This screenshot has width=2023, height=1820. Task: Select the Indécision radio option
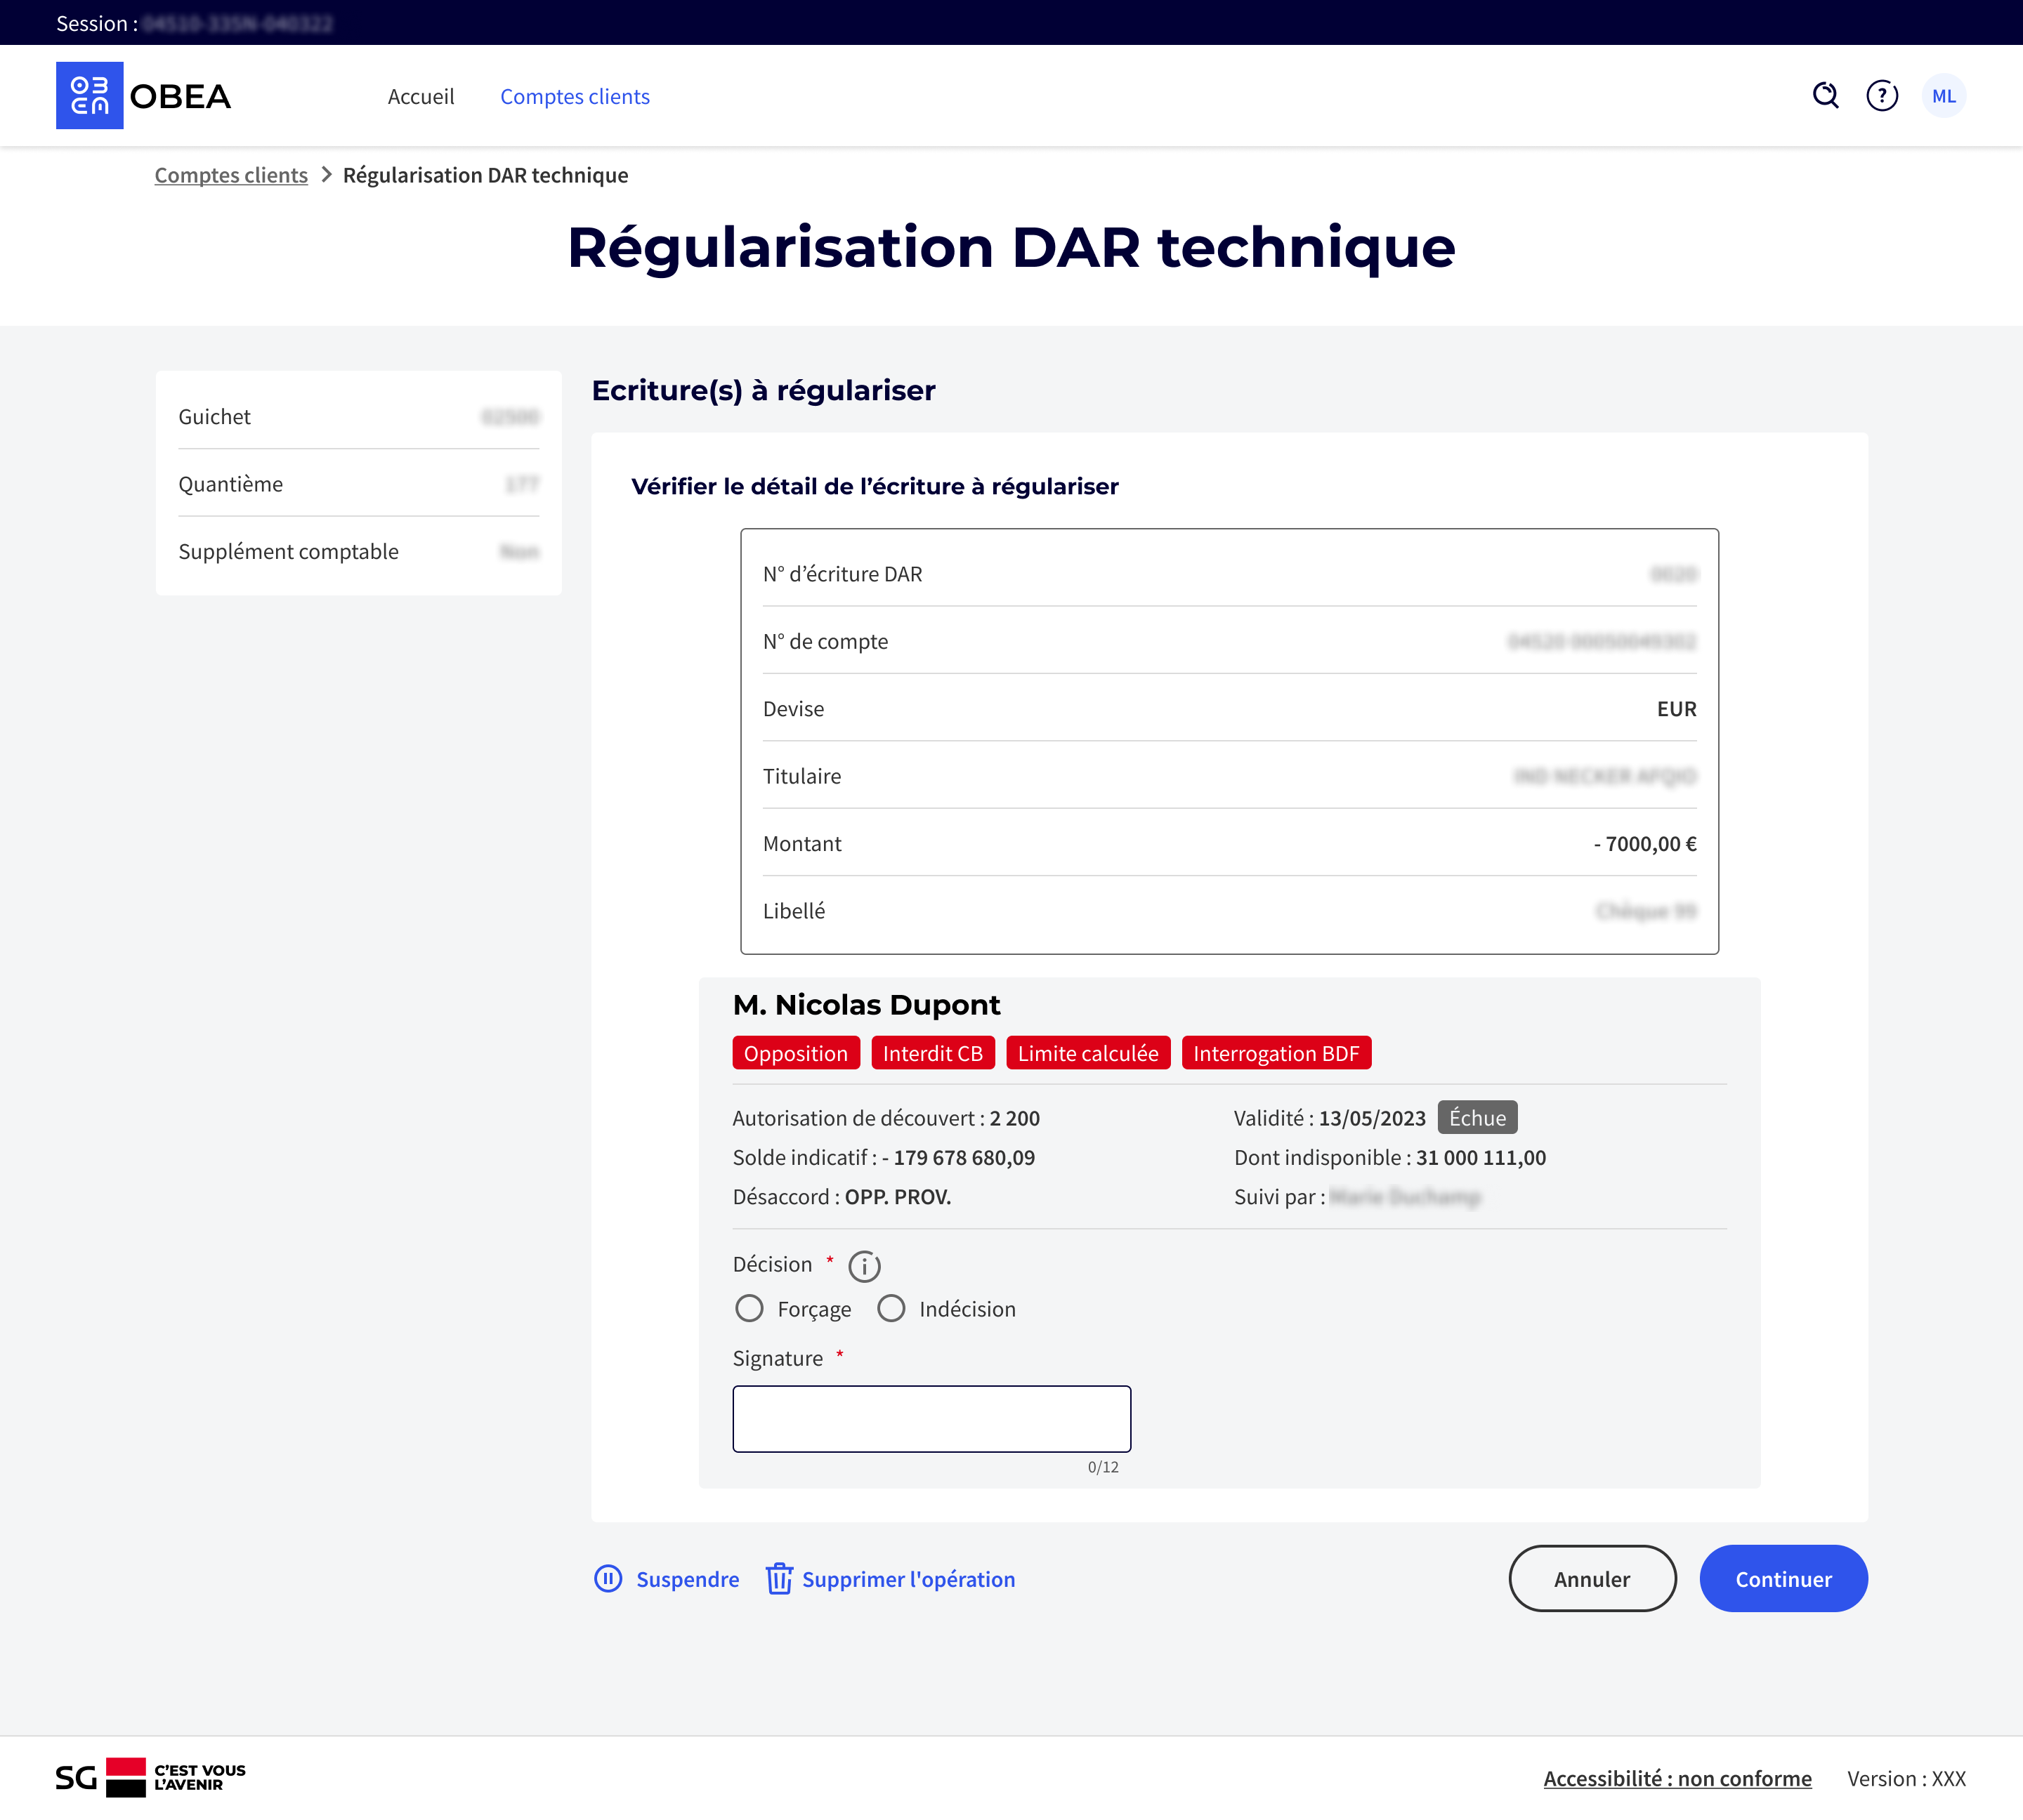coord(891,1308)
